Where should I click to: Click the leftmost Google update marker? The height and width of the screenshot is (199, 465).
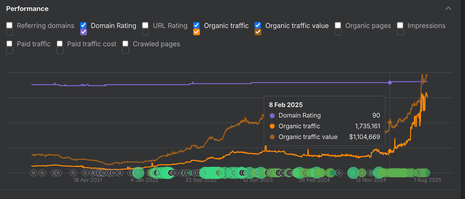pos(34,173)
